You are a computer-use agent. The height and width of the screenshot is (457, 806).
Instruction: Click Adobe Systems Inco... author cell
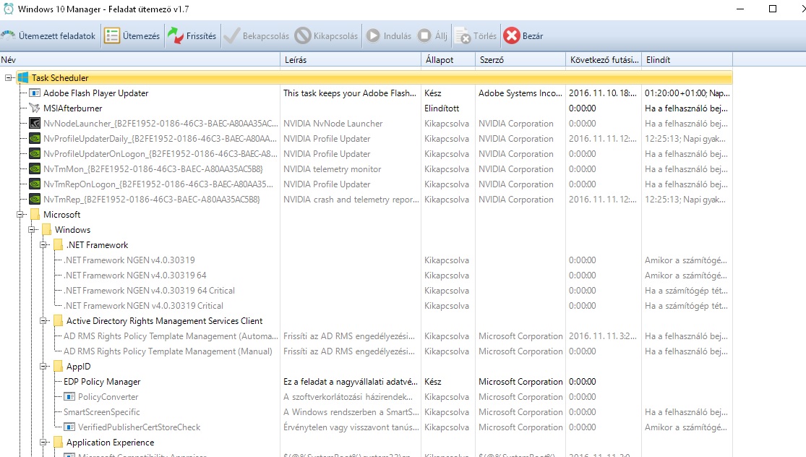520,93
